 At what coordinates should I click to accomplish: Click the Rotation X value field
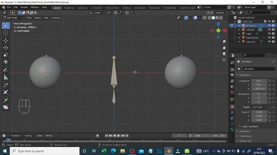(259, 94)
